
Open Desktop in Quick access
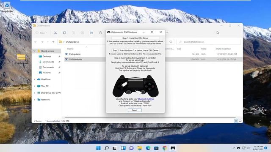pos(47,56)
